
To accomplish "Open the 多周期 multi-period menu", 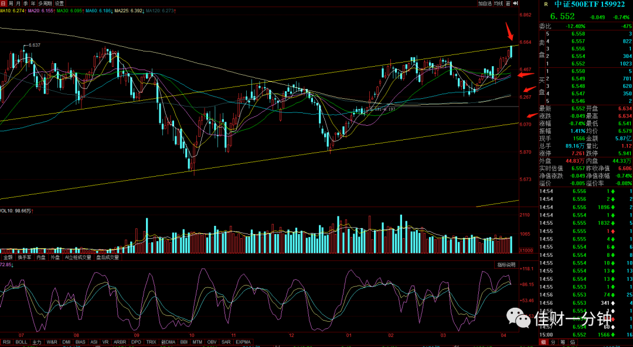I will click(x=46, y=4).
